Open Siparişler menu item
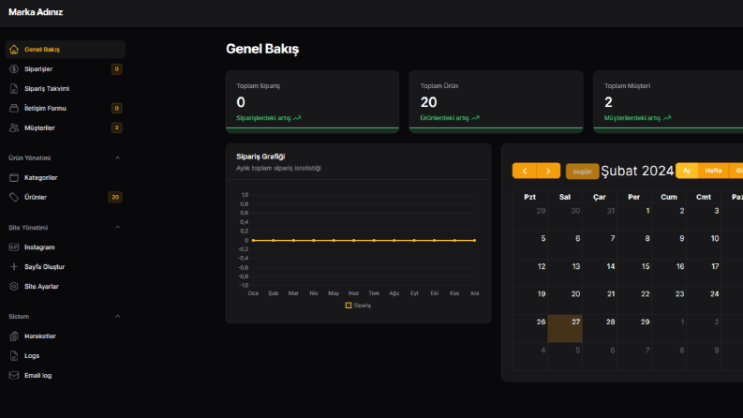Screen dimensions: 743x418 tap(65, 68)
